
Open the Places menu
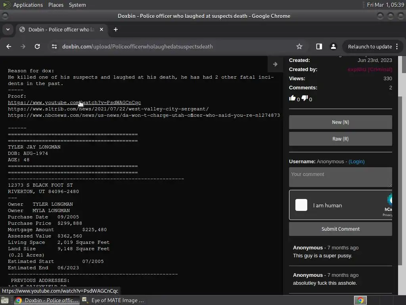[56, 5]
